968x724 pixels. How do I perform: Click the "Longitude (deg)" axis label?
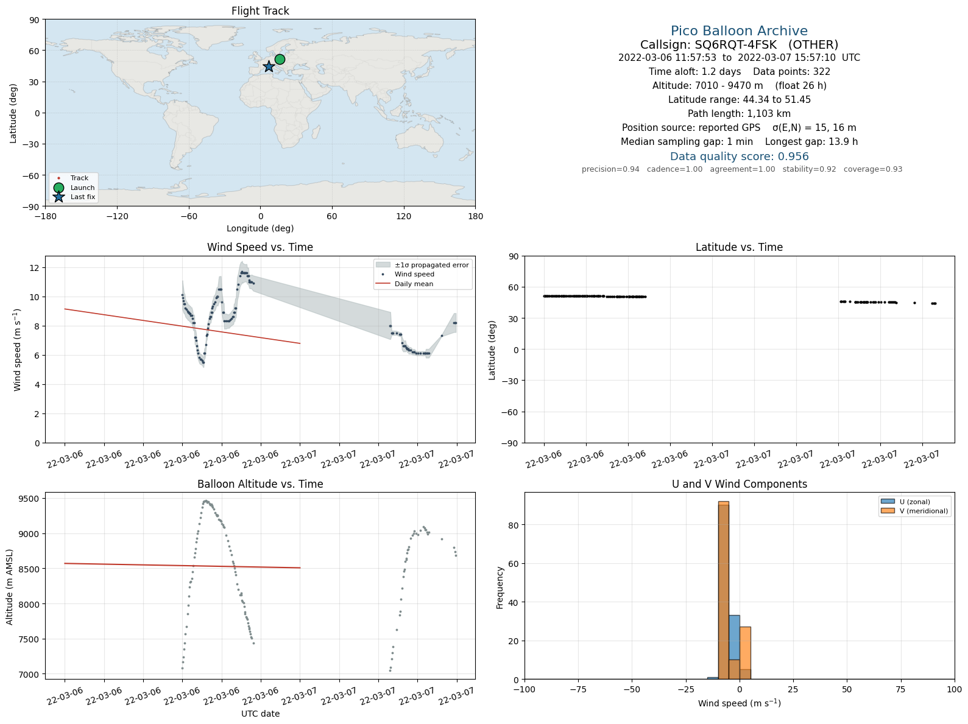[x=260, y=228]
